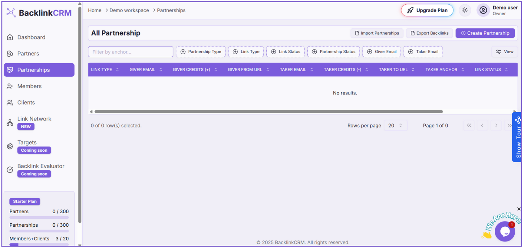Click the table's horizontal scrollbar
Image resolution: width=523 pixels, height=248 pixels.
tap(268, 112)
